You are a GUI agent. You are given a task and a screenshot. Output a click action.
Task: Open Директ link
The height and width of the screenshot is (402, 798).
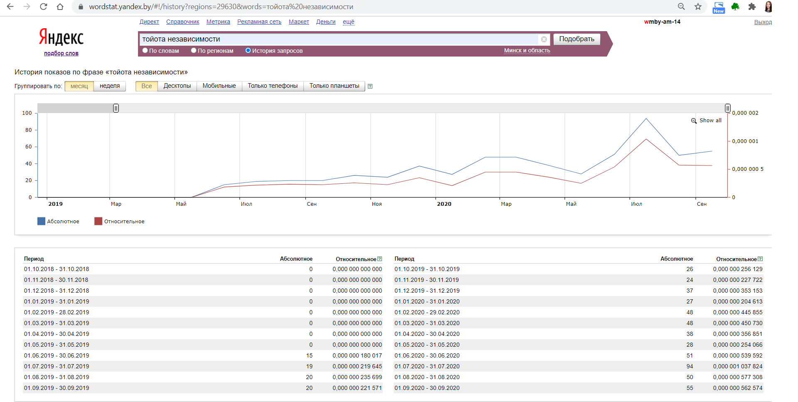tap(149, 22)
